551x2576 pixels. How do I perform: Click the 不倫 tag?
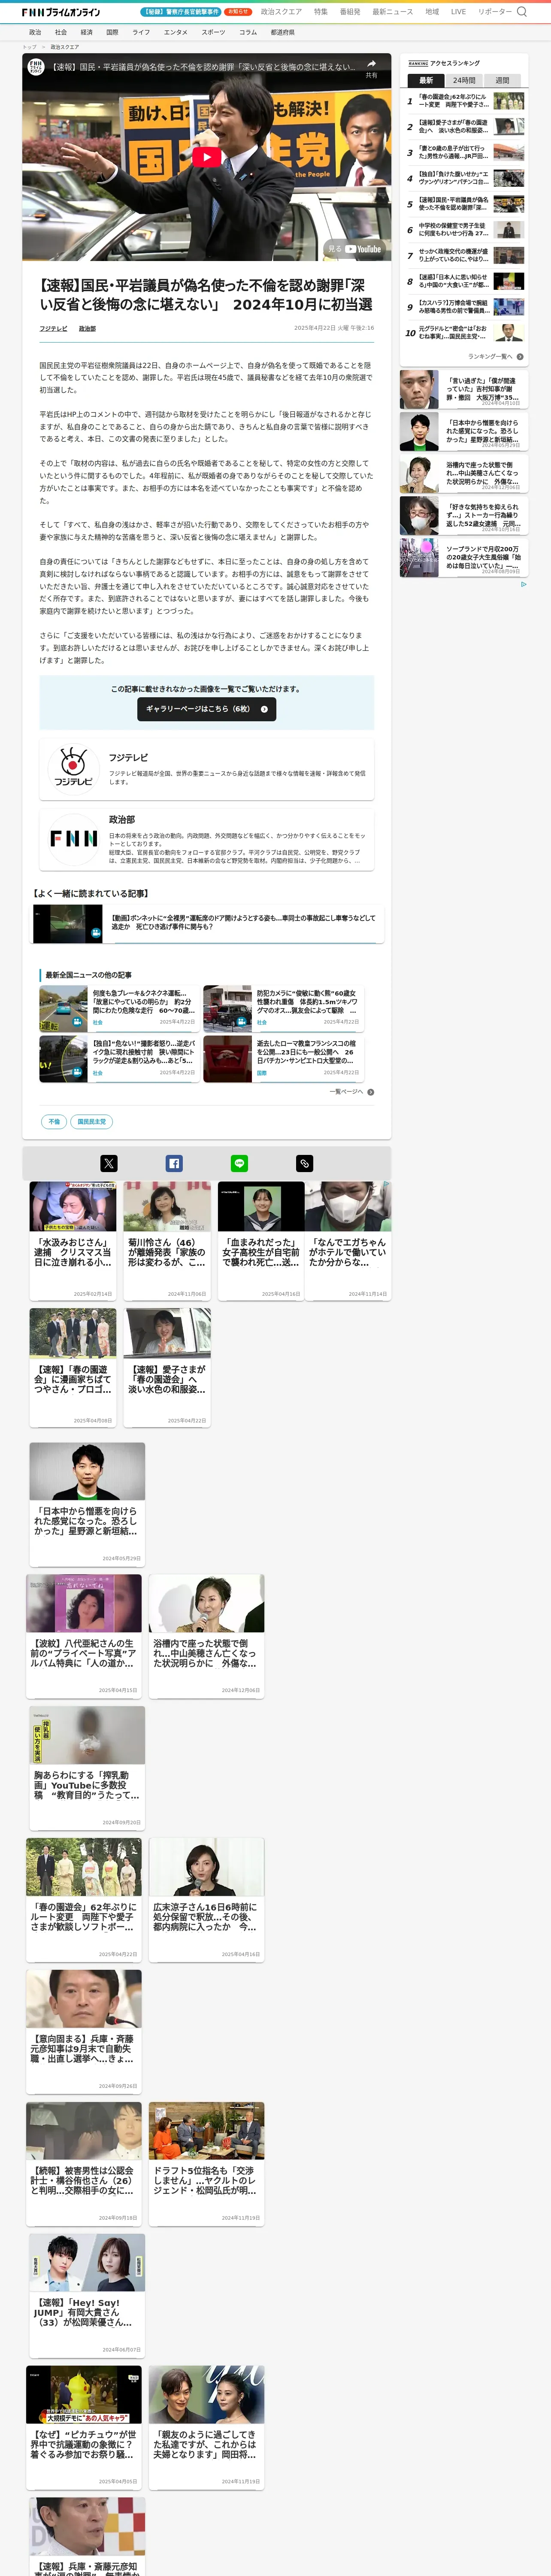coord(54,1122)
